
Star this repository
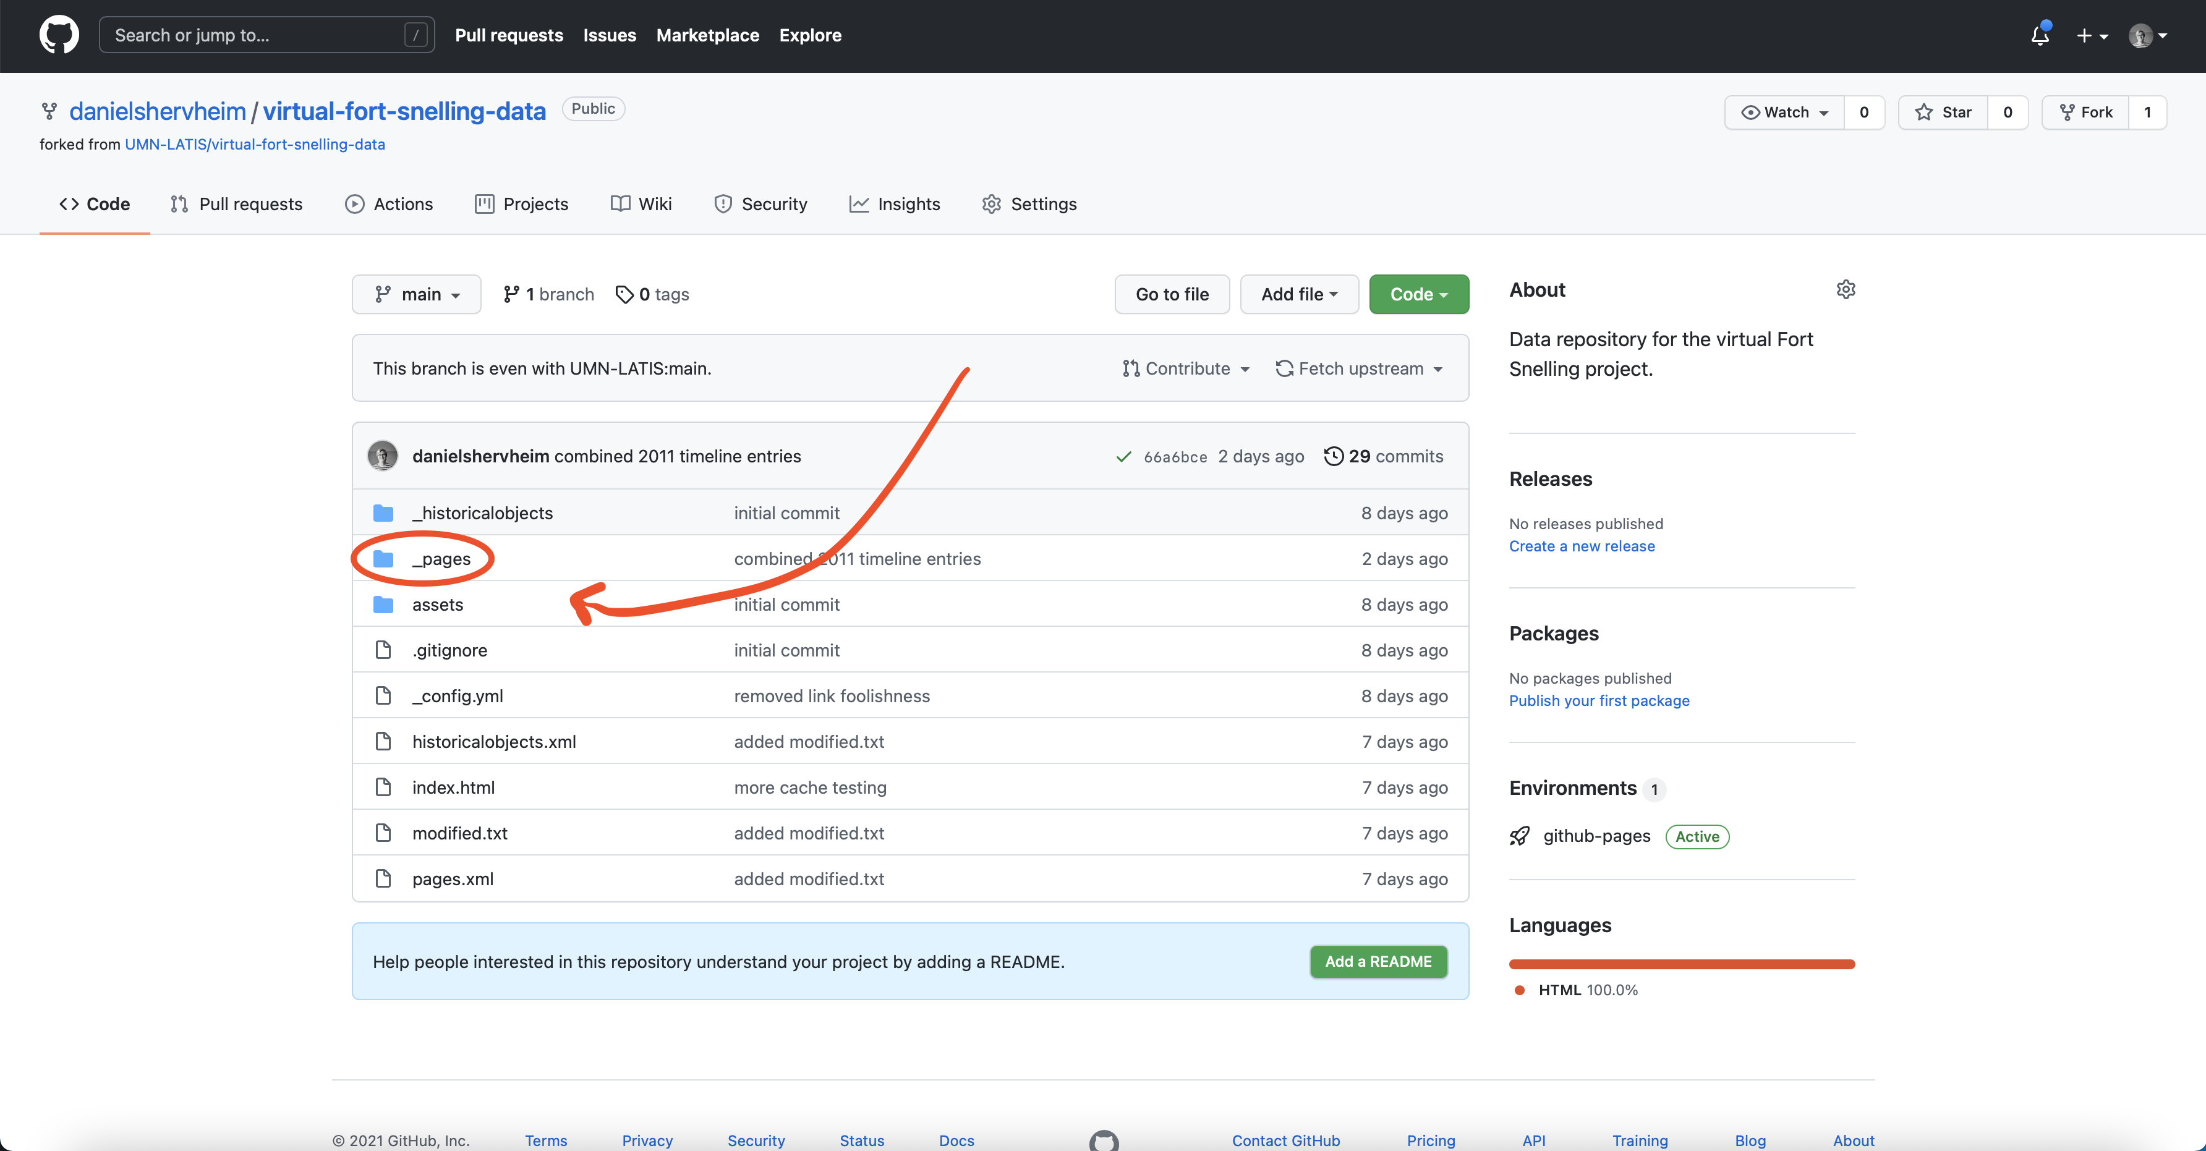click(x=1943, y=112)
